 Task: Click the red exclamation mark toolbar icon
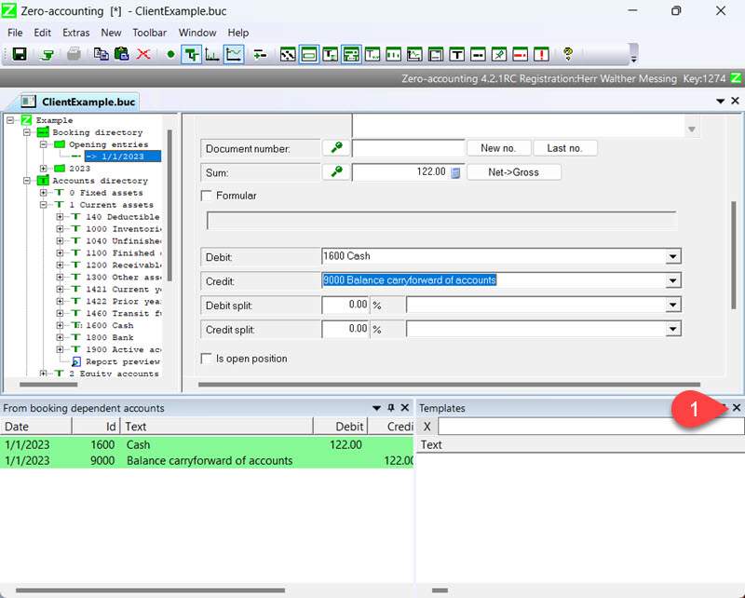click(x=541, y=54)
